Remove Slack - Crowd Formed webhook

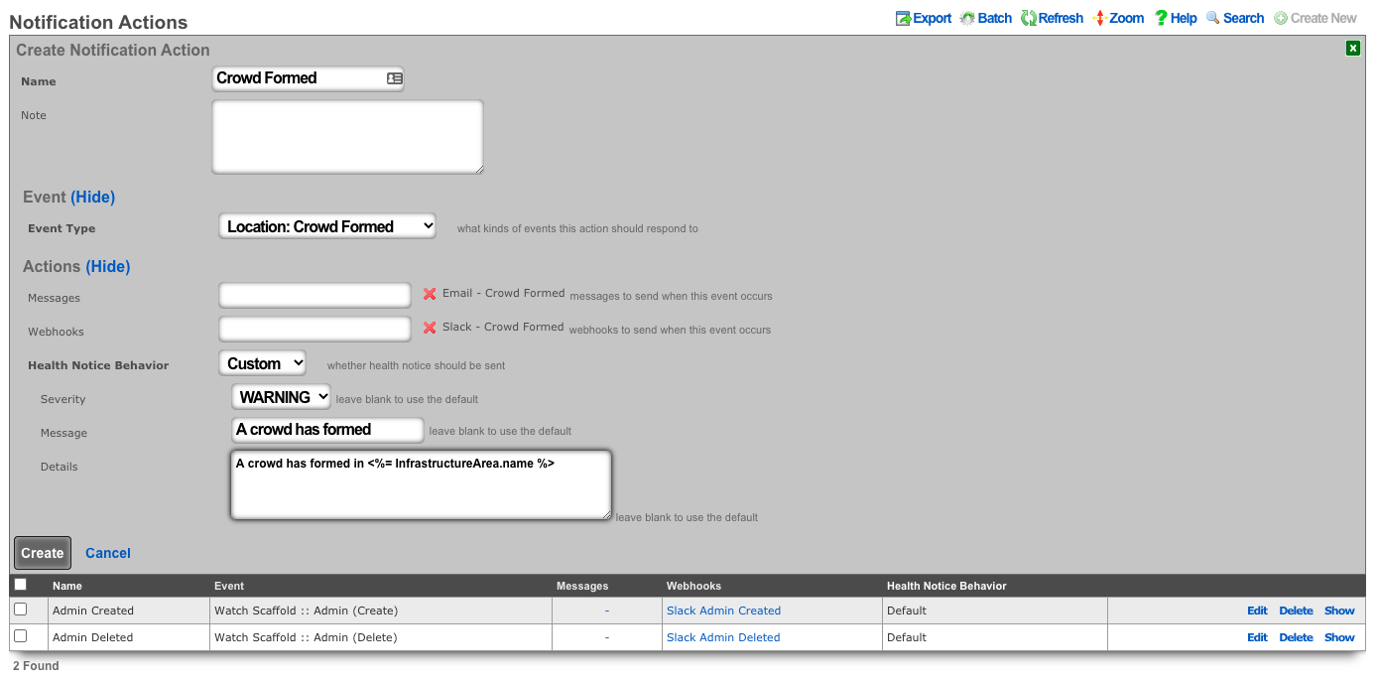click(430, 328)
